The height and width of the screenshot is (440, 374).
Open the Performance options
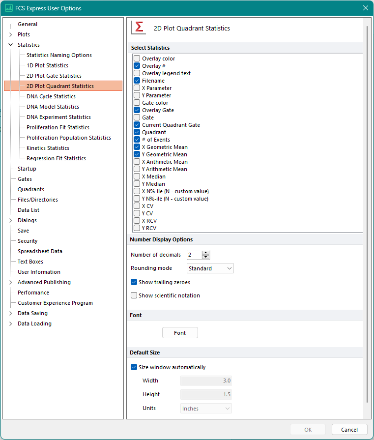coord(33,293)
